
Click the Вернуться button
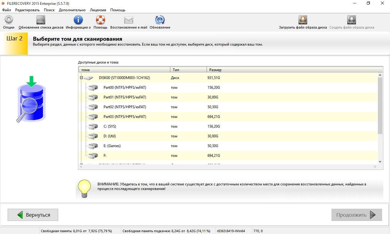click(x=33, y=215)
